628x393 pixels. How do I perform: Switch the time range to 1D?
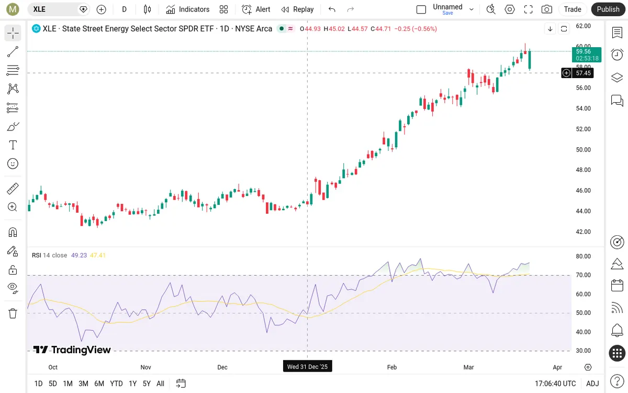coord(38,384)
